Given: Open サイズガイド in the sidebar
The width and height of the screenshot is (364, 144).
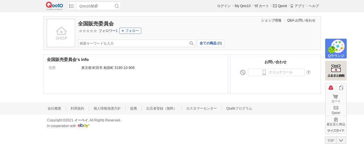Looking at the screenshot, I should point(336,130).
